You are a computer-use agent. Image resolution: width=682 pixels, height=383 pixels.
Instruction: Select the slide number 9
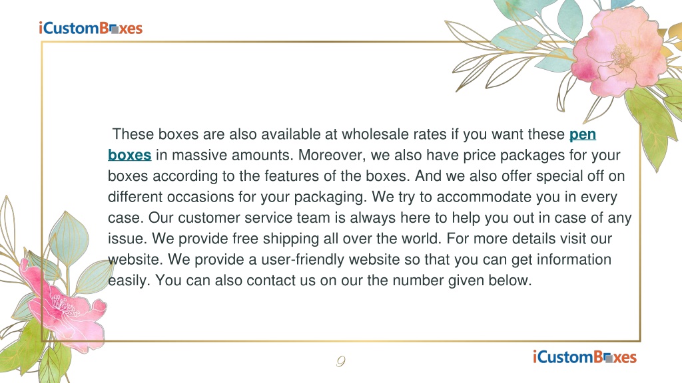click(x=341, y=361)
